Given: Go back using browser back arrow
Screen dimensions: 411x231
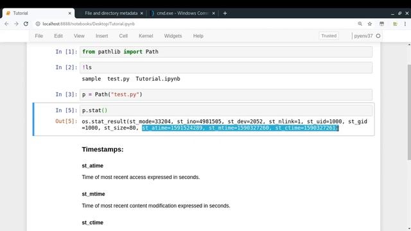Looking at the screenshot, I should click(6, 24).
